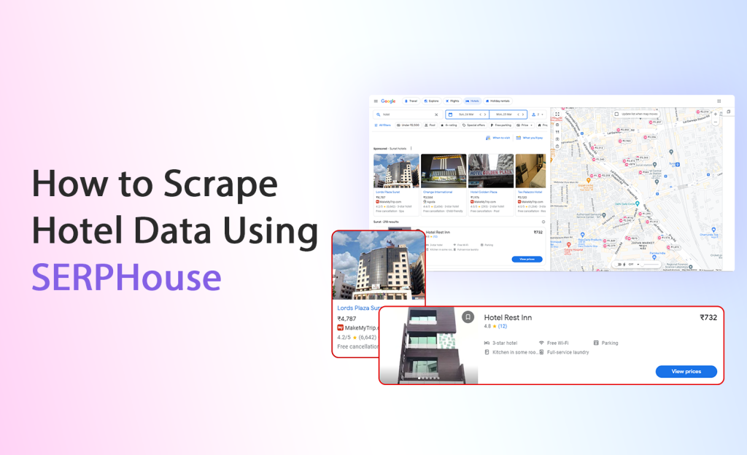Select the Hotels tab

pos(473,101)
